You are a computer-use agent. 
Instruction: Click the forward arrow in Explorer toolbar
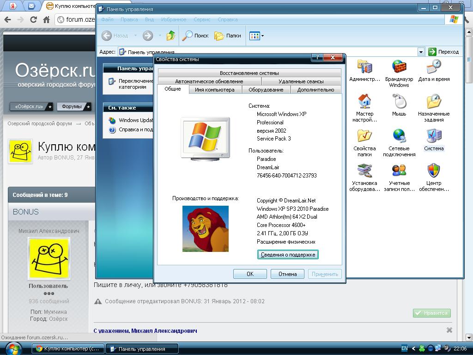click(x=148, y=36)
